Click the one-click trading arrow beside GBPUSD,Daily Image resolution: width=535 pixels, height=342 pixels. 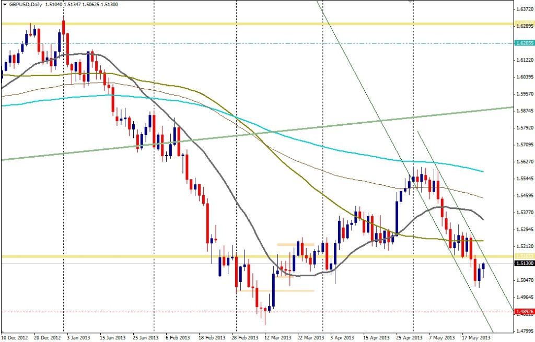[4, 5]
